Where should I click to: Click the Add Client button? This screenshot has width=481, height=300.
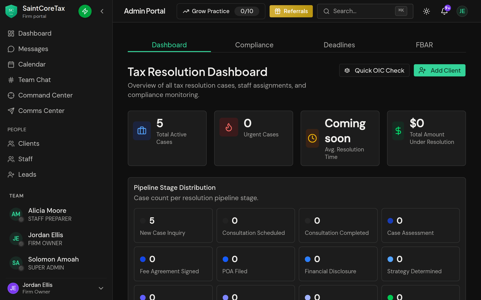click(x=440, y=70)
